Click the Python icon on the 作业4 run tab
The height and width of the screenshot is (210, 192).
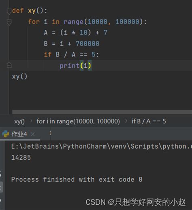pyautogui.click(x=6, y=134)
